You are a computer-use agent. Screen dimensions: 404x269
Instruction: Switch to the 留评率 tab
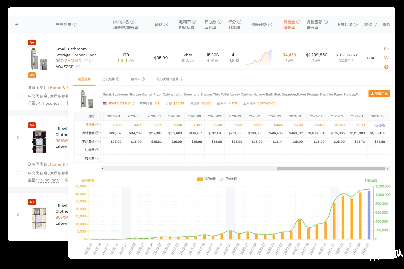(x=138, y=79)
